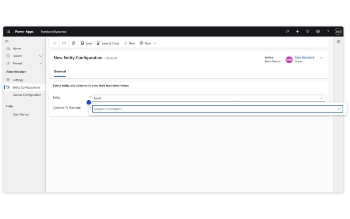Click the New Entity Configuration heading

[78, 57]
